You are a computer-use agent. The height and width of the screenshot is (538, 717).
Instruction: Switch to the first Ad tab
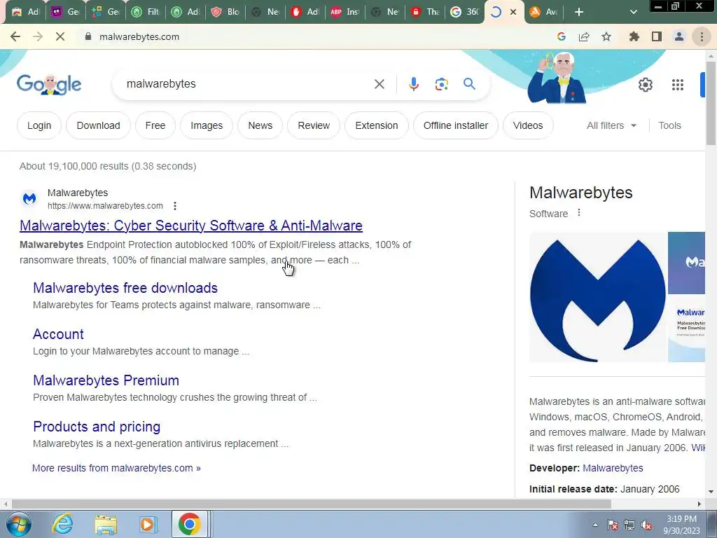point(26,12)
